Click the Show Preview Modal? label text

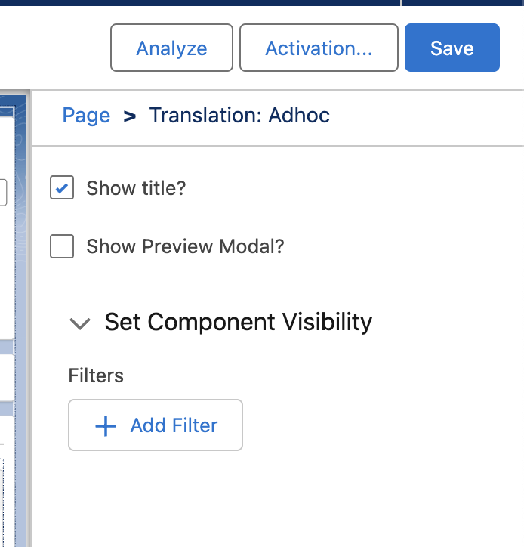(185, 246)
